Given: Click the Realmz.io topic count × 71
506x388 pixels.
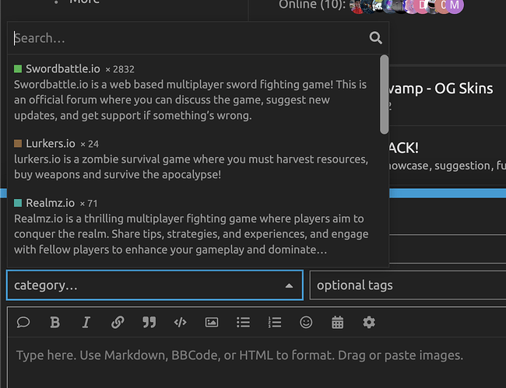Looking at the screenshot, I should click(89, 204).
